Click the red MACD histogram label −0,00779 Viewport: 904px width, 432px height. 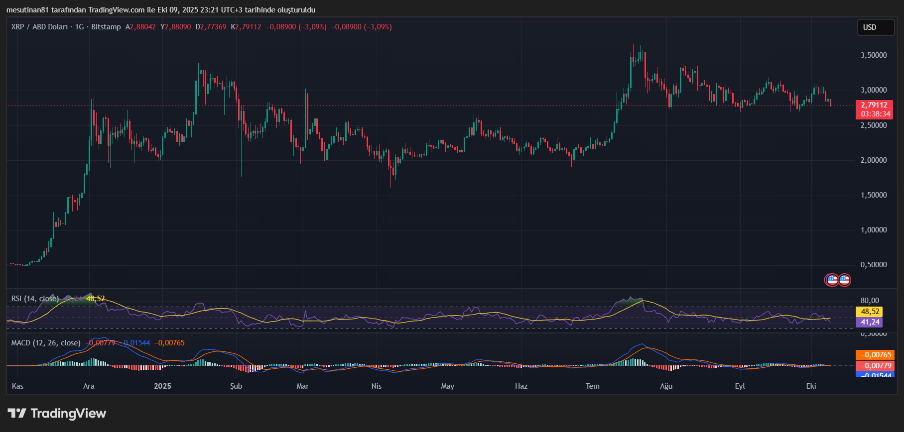coord(875,365)
